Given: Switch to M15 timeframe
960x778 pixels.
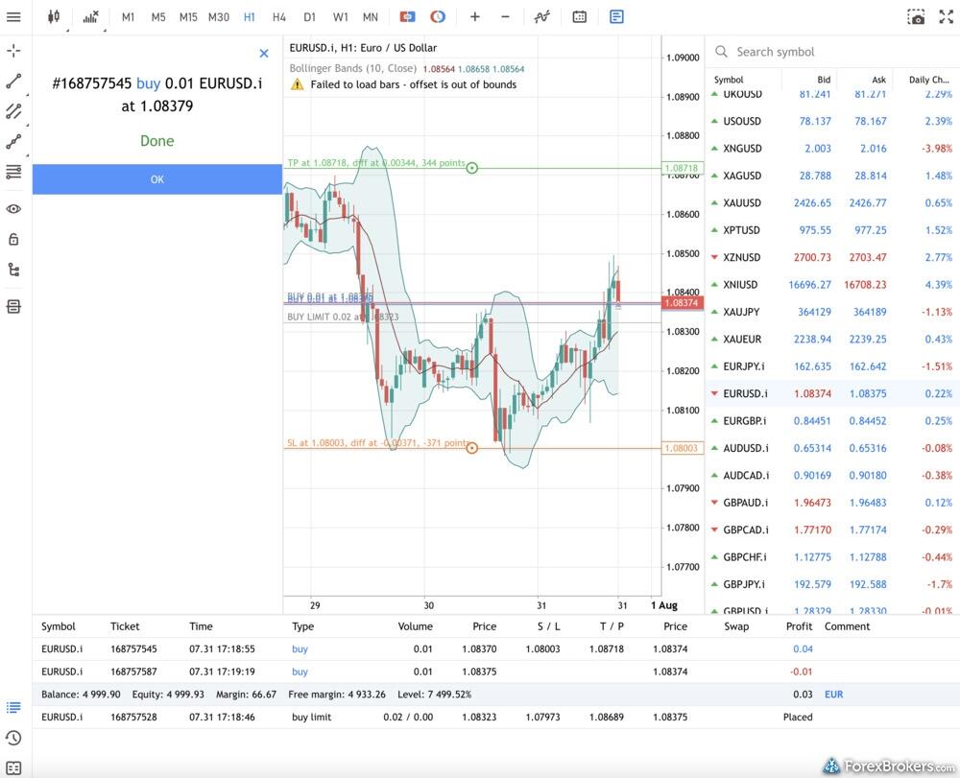Looking at the screenshot, I should [188, 17].
